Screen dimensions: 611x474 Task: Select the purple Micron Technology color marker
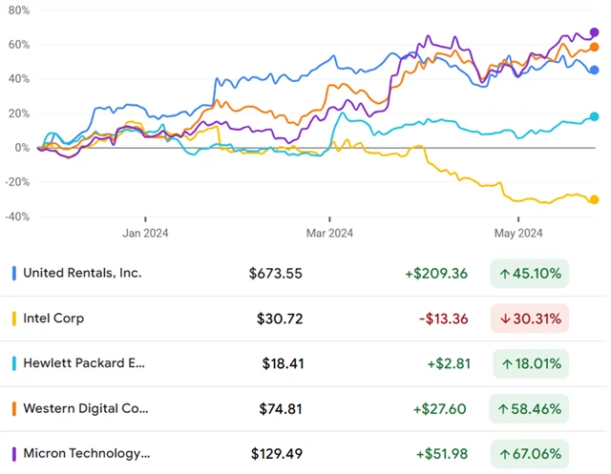pyautogui.click(x=13, y=453)
